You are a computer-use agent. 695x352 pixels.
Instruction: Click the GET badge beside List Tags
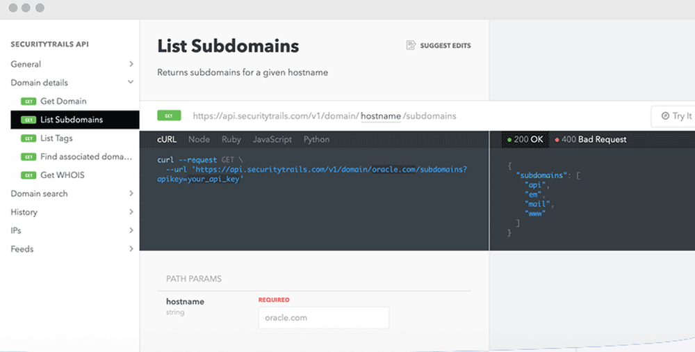pos(29,138)
